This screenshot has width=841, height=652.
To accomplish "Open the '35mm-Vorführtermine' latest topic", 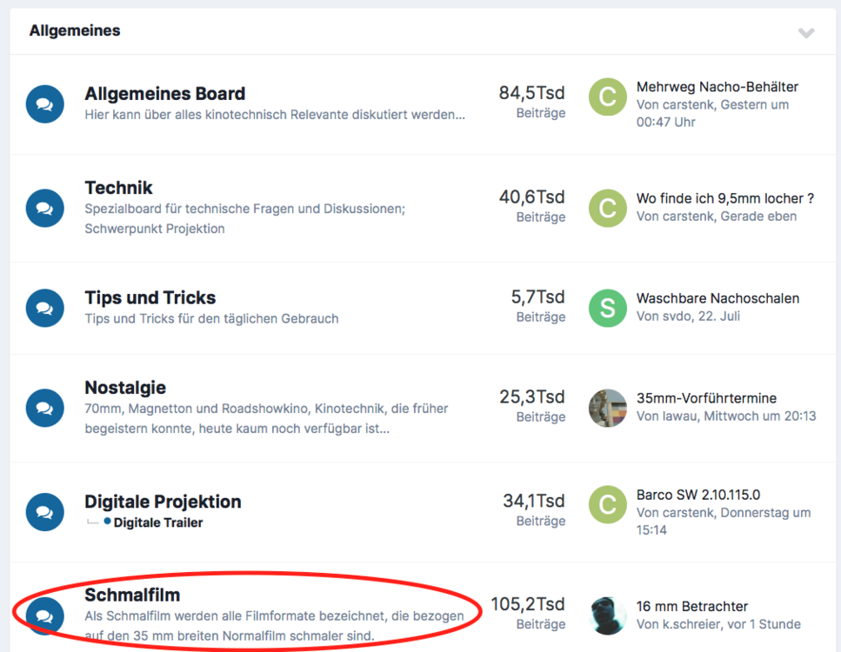I will point(706,398).
